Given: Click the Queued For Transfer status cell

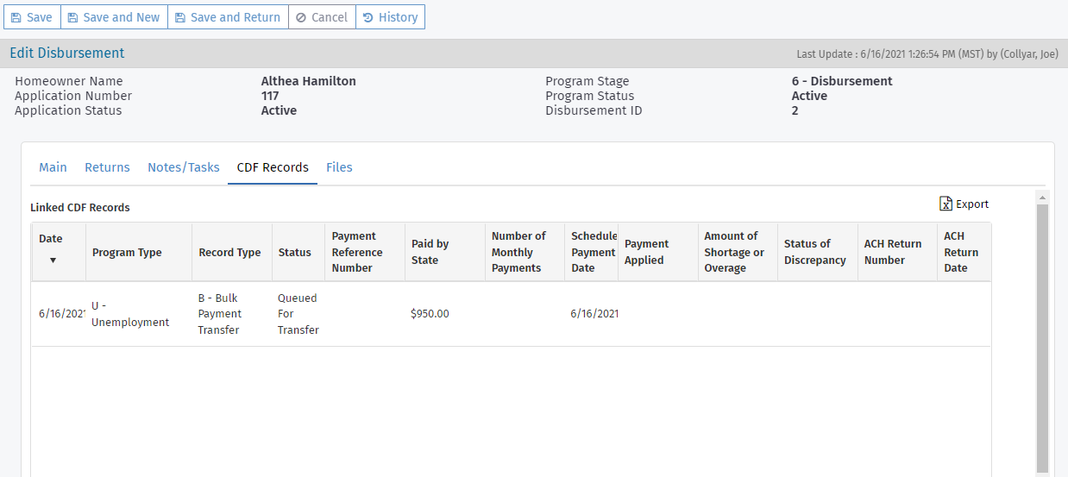Looking at the screenshot, I should (x=298, y=314).
